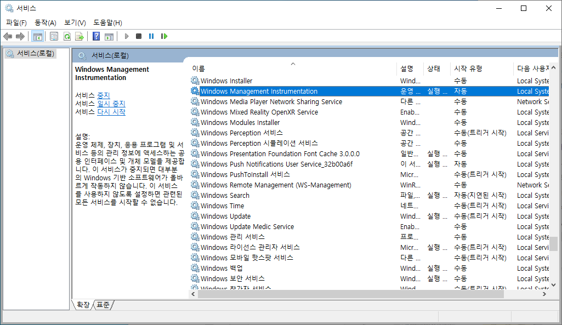
Task: Select Windows 관리 서비스 row
Action: click(x=370, y=237)
